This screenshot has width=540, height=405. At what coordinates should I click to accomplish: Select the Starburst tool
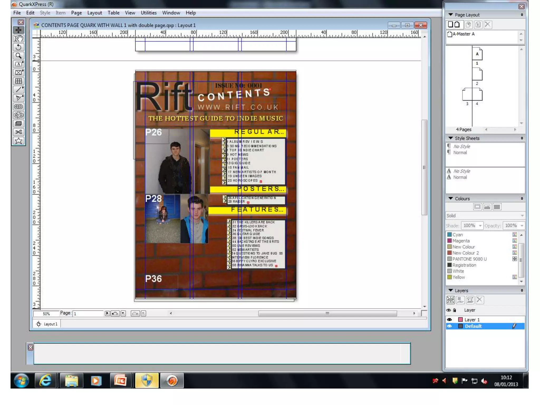18,141
